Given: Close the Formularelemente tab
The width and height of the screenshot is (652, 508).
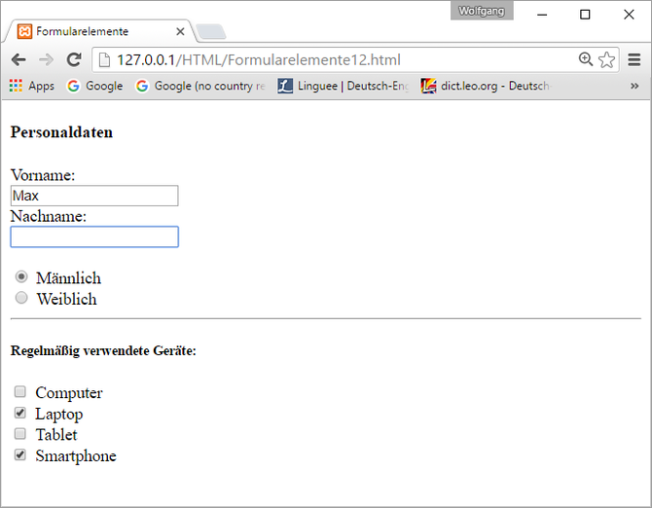Looking at the screenshot, I should pyautogui.click(x=180, y=31).
